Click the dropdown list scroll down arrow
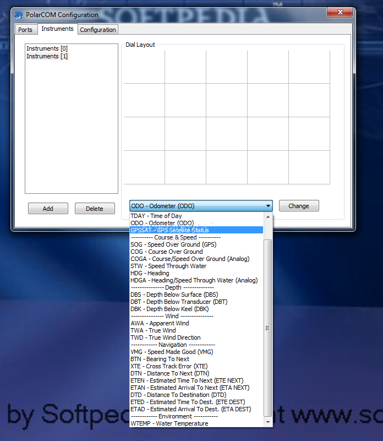The height and width of the screenshot is (441, 383). pos(268,422)
